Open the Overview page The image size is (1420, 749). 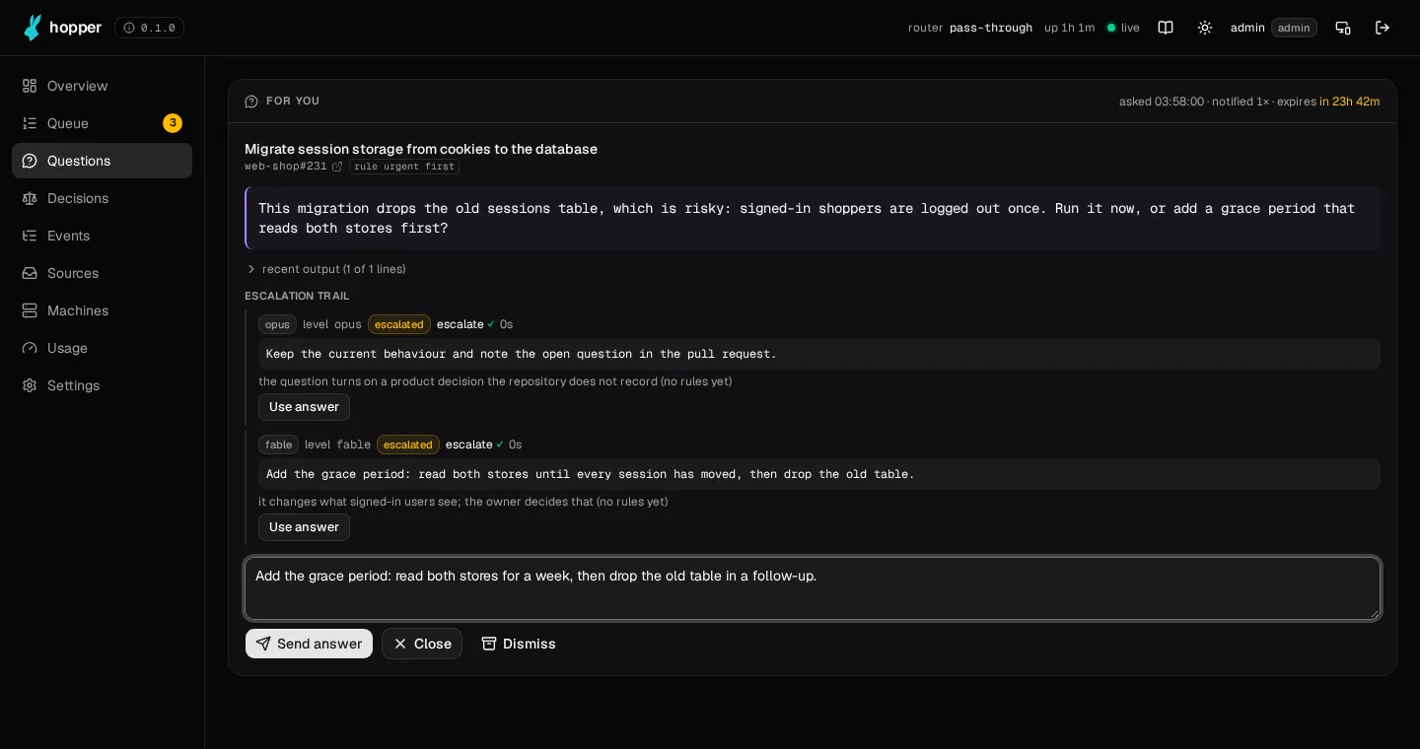(102, 86)
